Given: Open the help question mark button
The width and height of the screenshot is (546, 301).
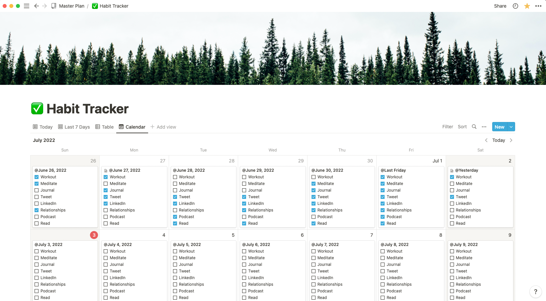Looking at the screenshot, I should 535,292.
